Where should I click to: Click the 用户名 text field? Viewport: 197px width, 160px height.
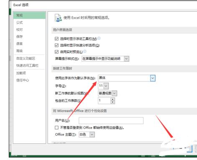coord(111,121)
